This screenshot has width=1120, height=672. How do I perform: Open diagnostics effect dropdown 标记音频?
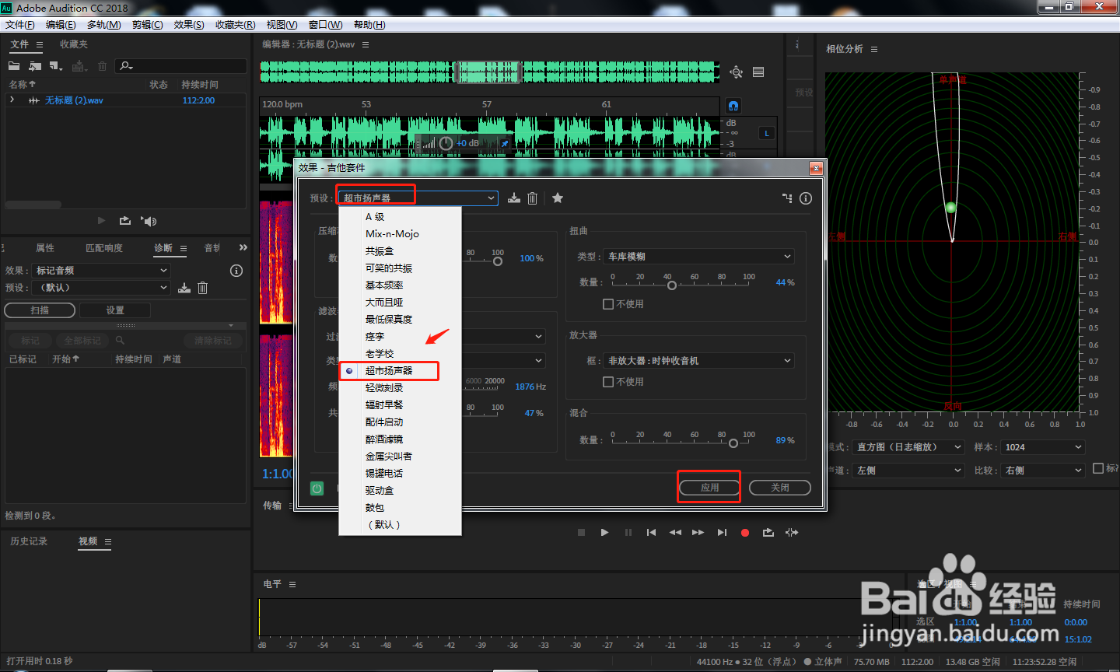point(101,271)
